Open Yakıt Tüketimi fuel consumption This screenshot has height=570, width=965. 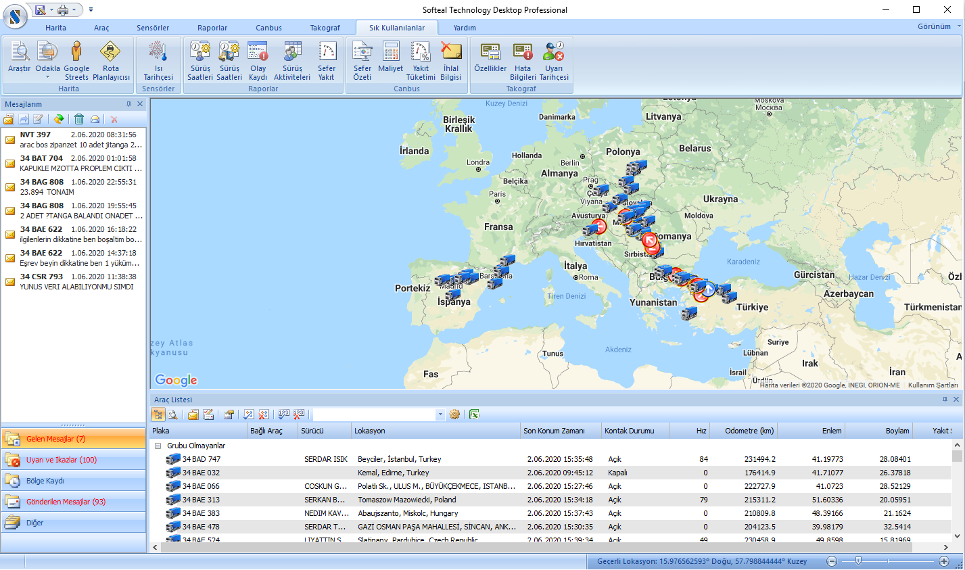tap(421, 61)
